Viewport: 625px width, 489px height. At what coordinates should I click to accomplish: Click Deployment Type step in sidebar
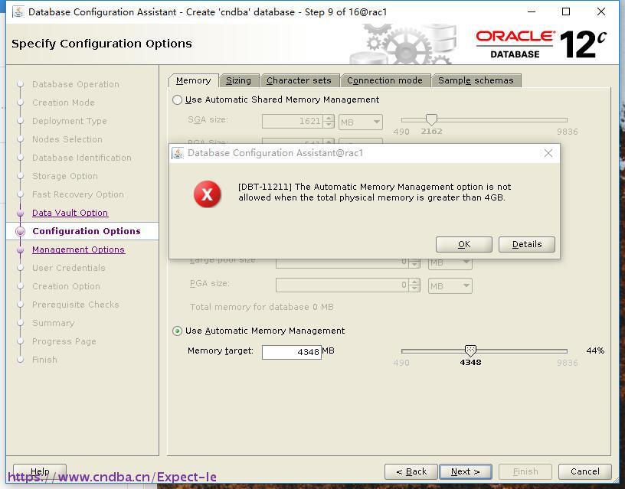(x=70, y=121)
